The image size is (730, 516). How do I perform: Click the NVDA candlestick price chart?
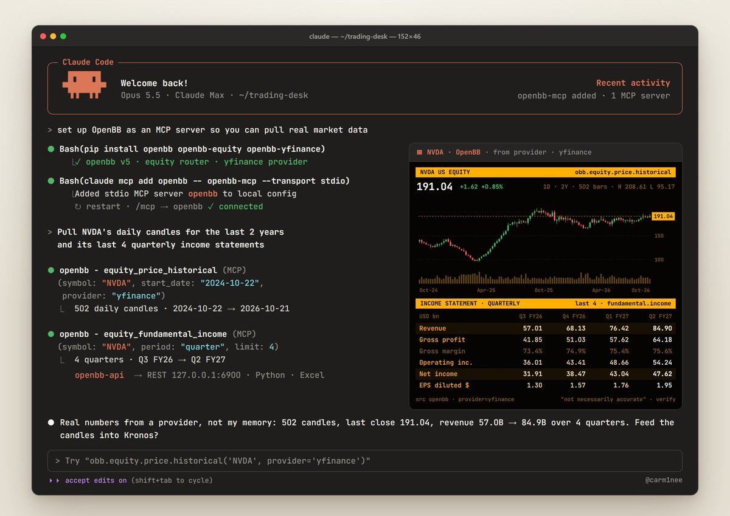coord(534,236)
